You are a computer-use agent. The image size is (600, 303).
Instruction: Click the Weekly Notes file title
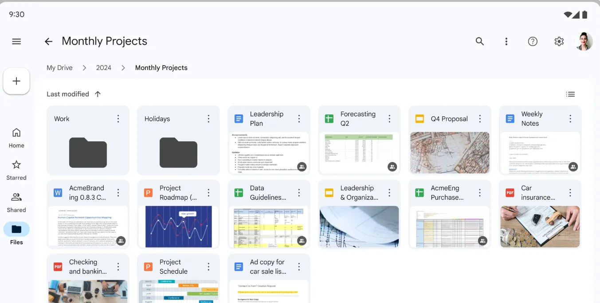click(532, 119)
